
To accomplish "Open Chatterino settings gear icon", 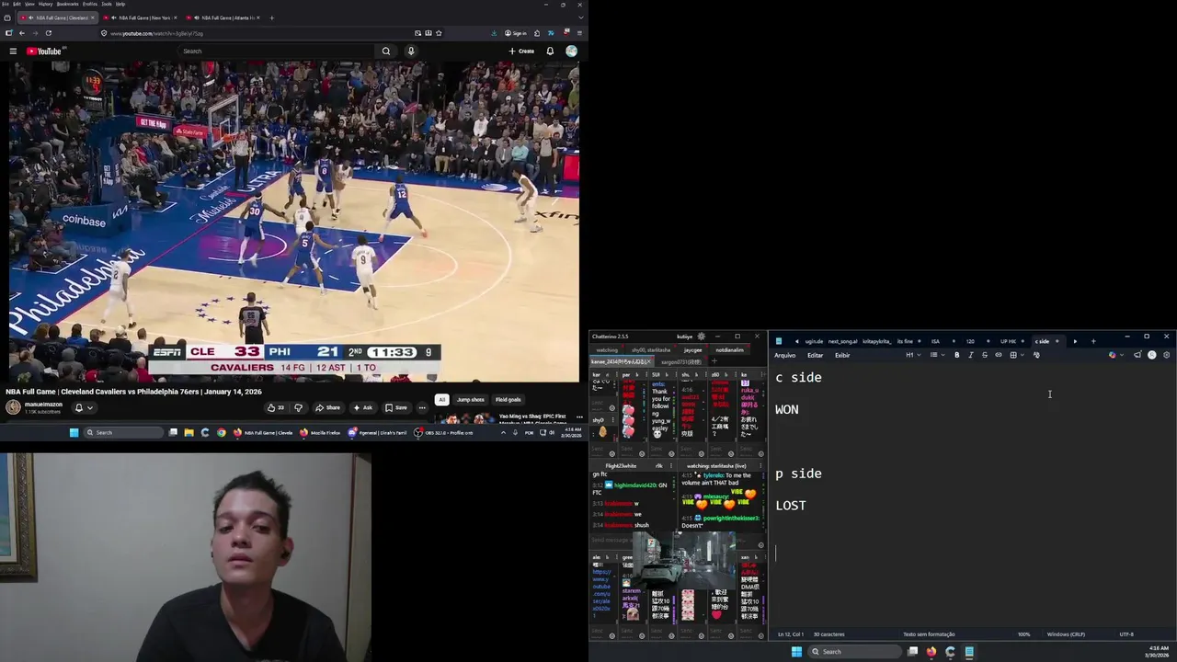I will click(701, 337).
